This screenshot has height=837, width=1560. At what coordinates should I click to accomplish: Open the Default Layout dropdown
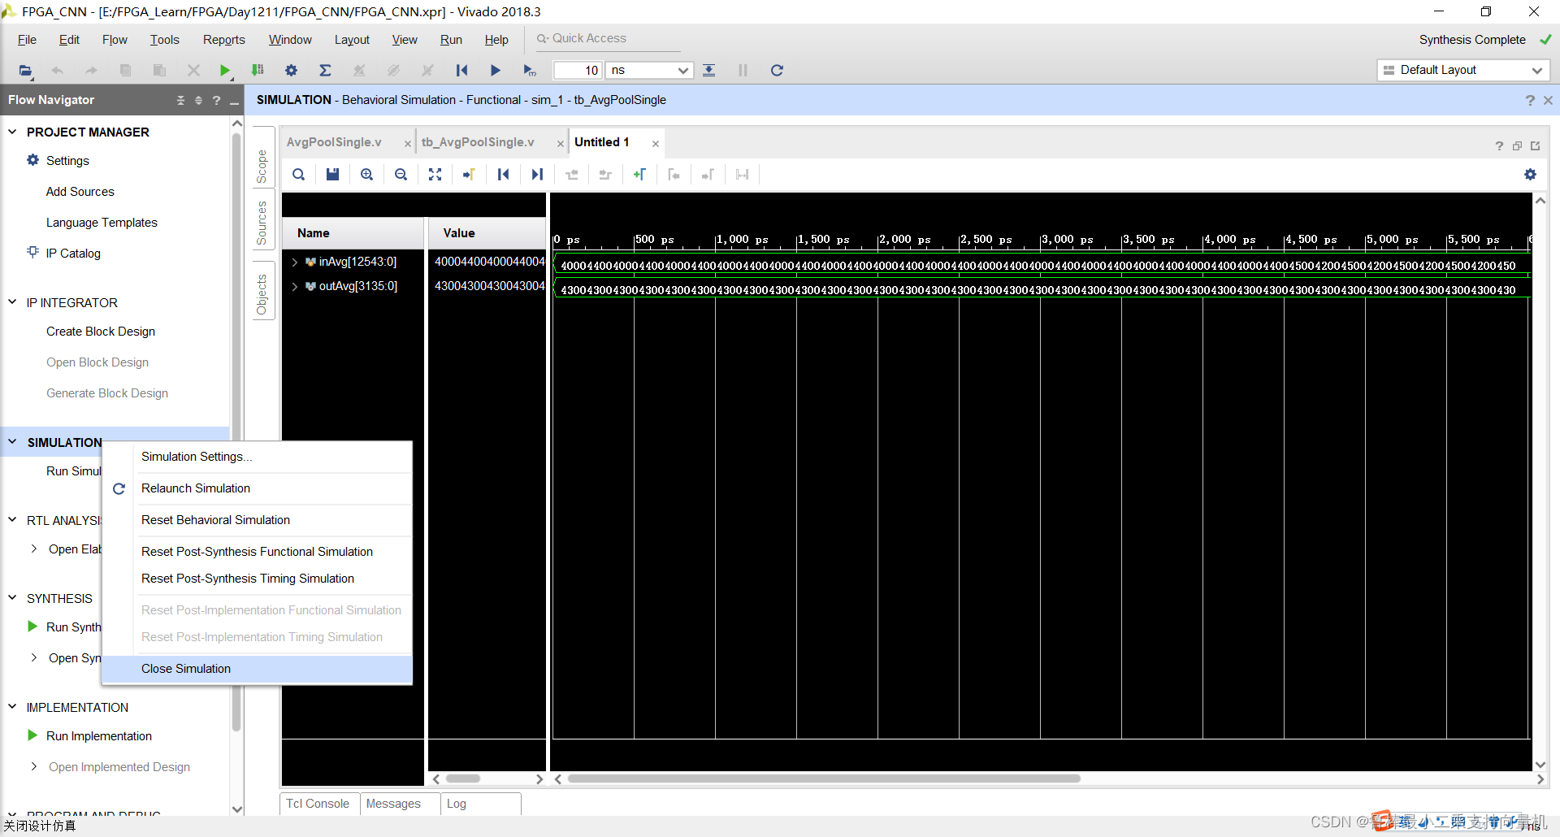pos(1462,71)
